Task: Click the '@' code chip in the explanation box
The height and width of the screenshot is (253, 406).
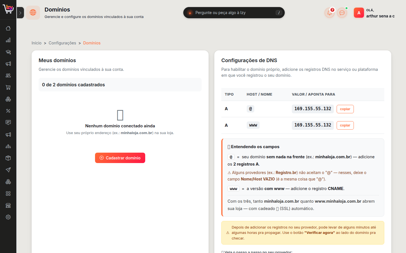Action: pyautogui.click(x=231, y=157)
